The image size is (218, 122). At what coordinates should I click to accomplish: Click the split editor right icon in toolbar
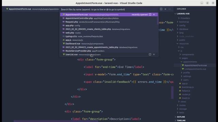[x=161, y=9]
